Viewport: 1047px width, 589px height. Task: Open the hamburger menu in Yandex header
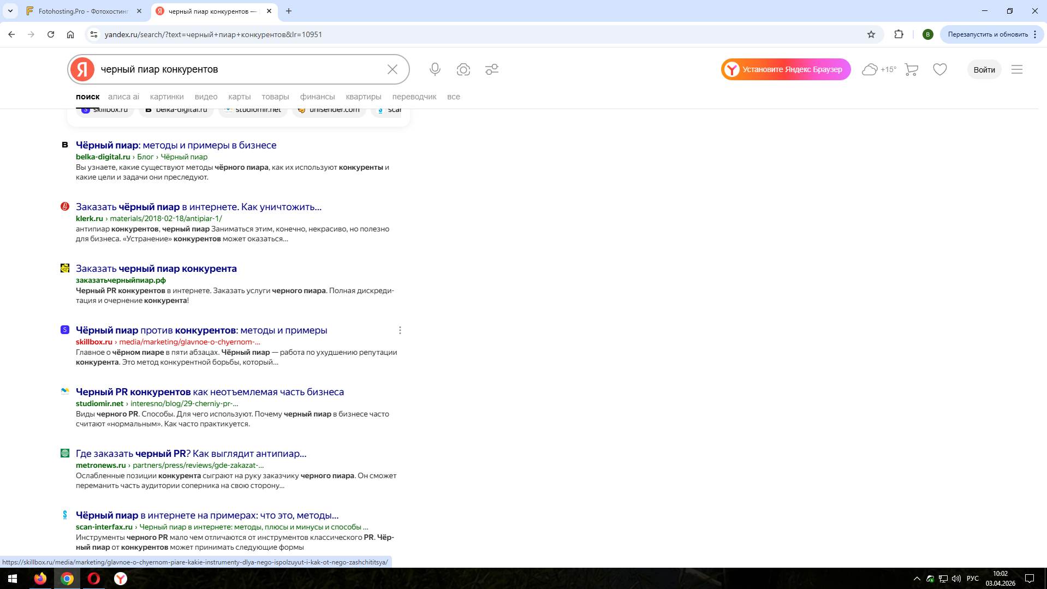pos(1017,69)
